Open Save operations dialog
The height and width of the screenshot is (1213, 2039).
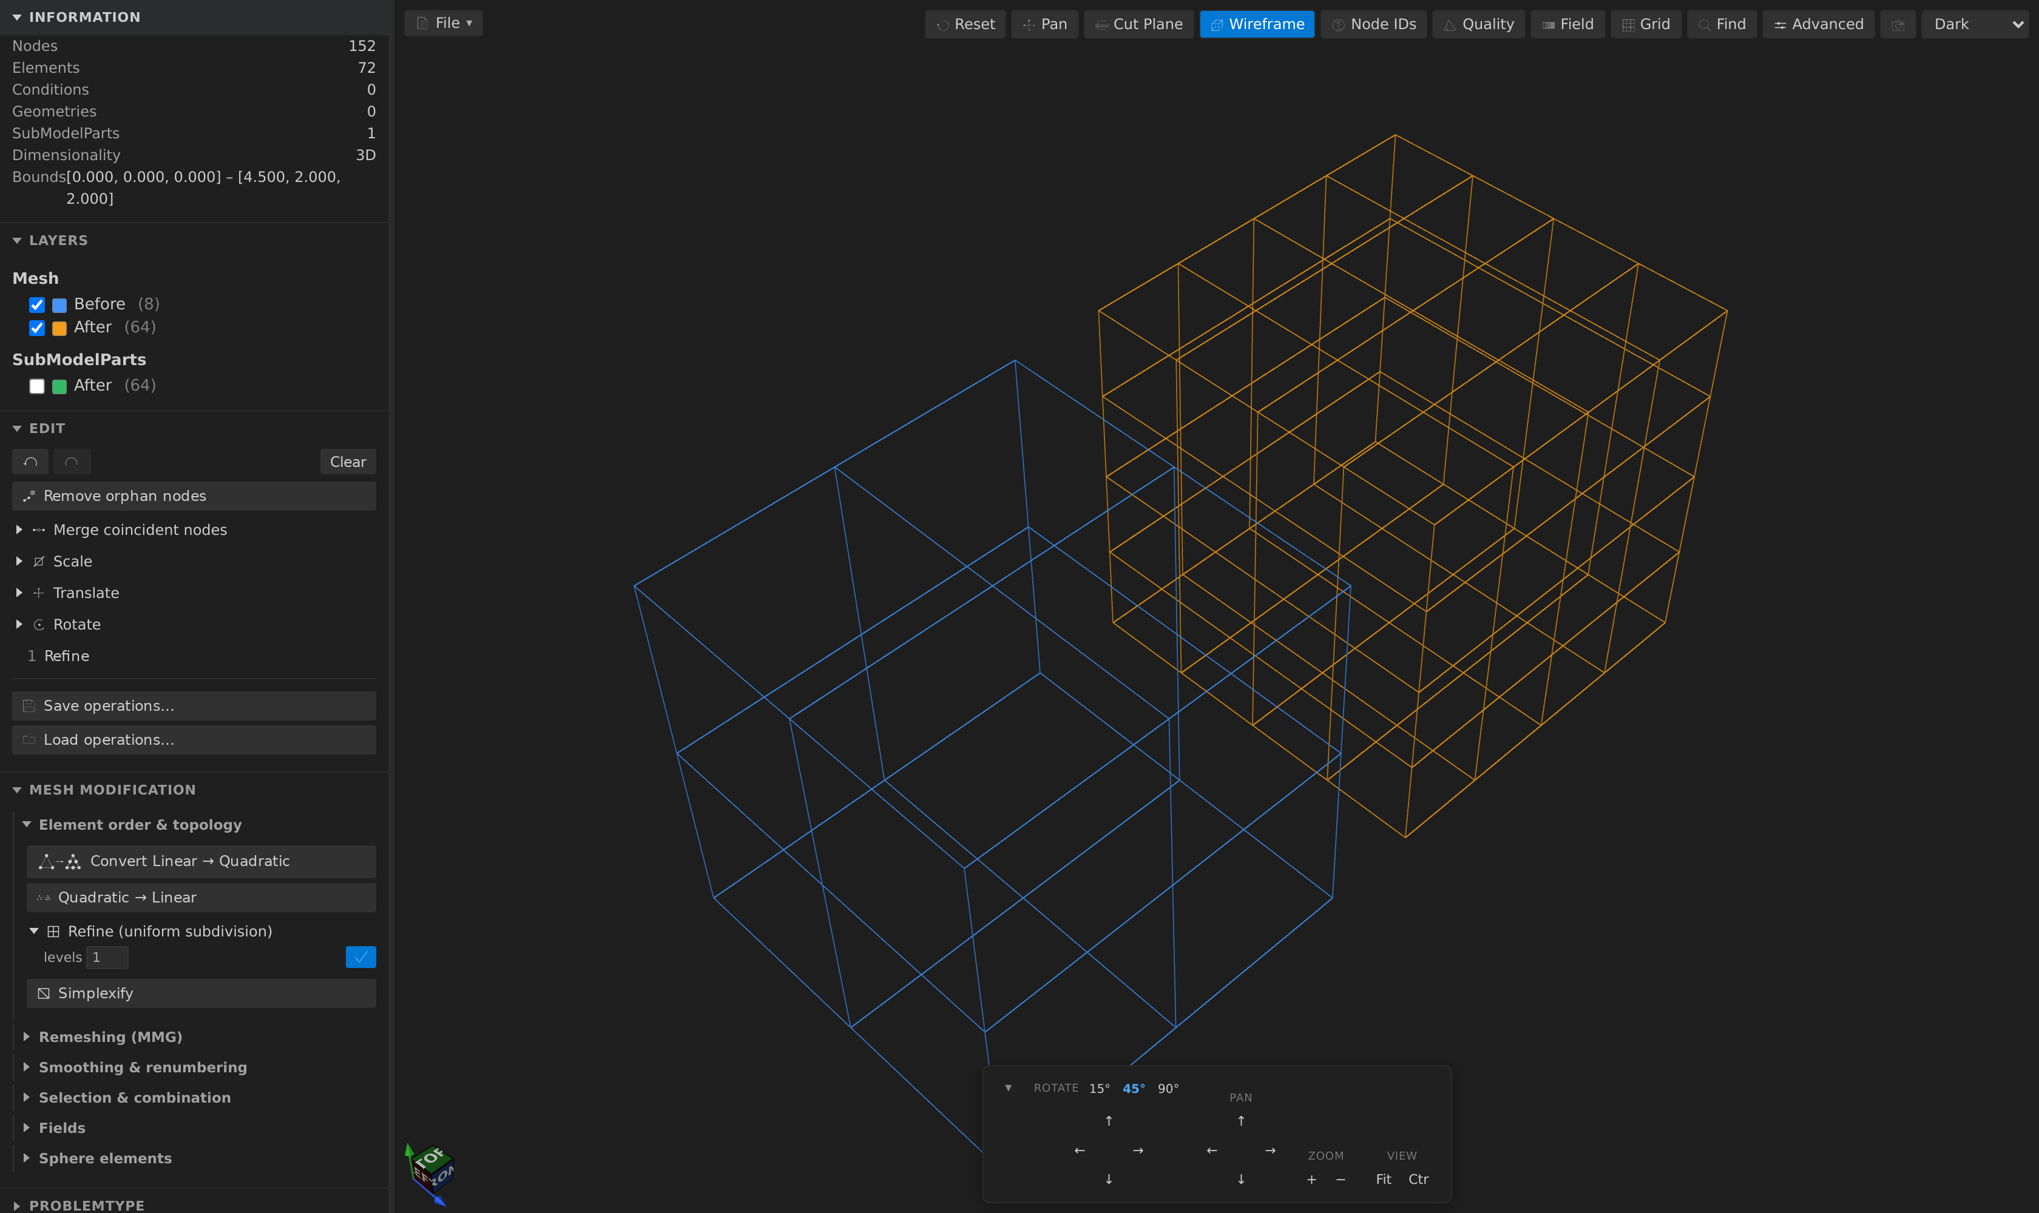(x=194, y=706)
